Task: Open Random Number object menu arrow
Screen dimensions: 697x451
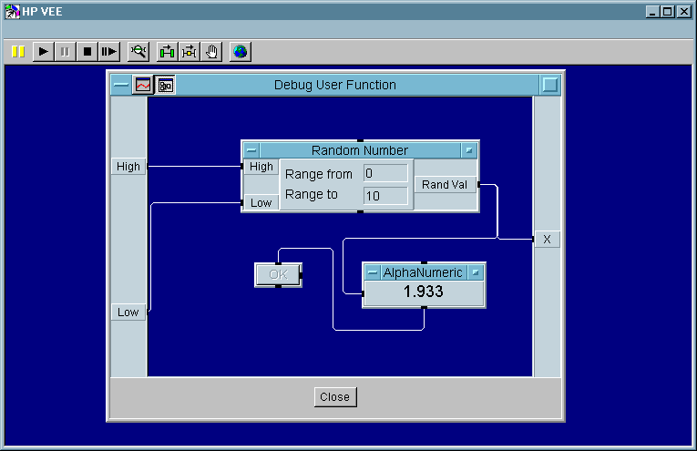Action: (468, 150)
